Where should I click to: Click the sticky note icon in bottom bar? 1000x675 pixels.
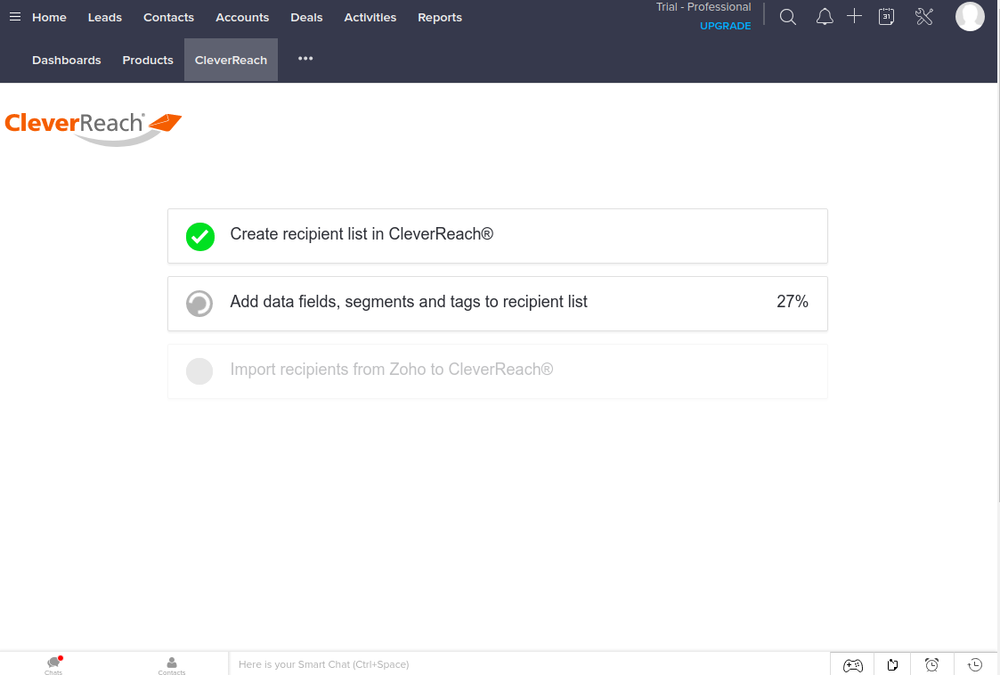(x=893, y=665)
